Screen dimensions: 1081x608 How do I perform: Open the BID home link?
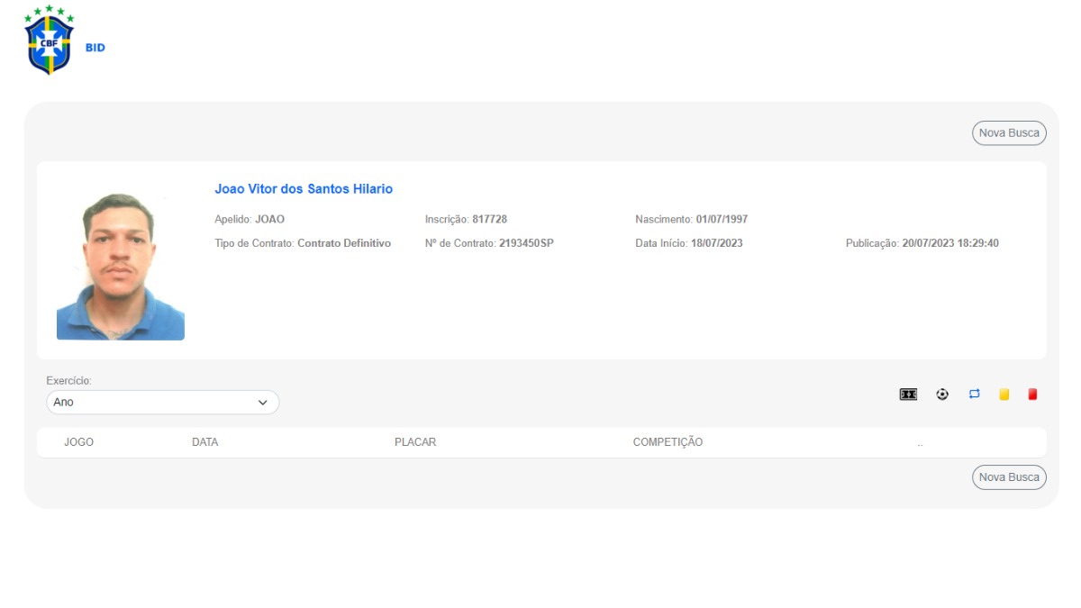point(95,48)
